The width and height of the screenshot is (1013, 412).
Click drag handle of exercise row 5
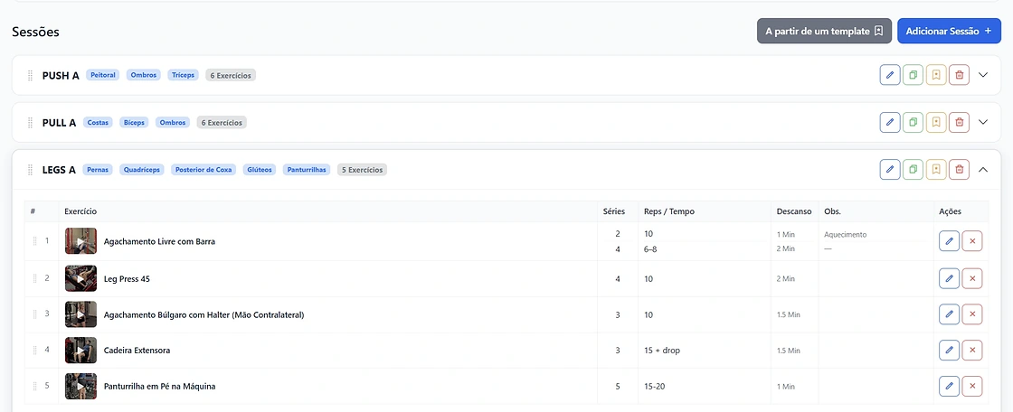(35, 386)
